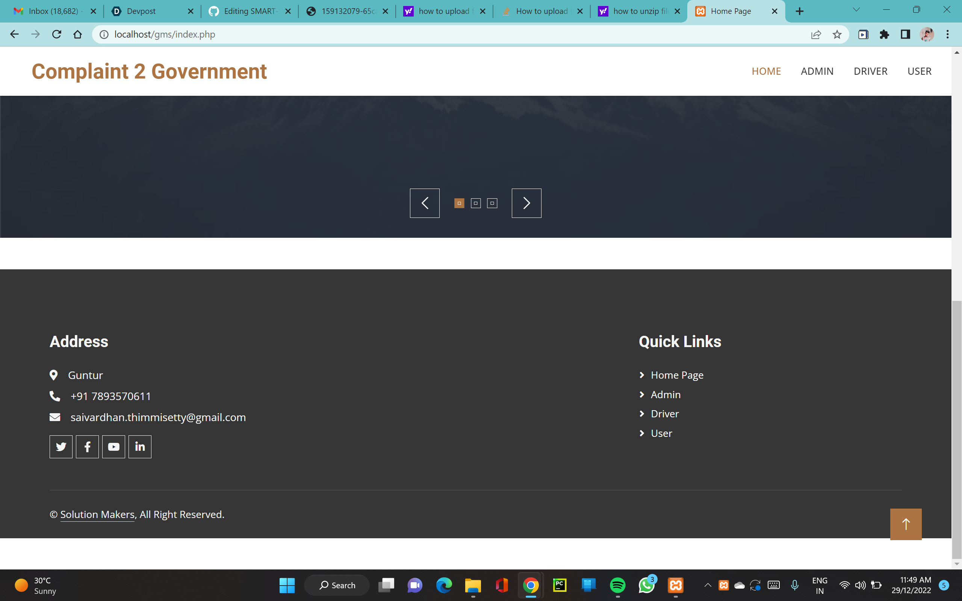Click the phone icon beside the phone number
The image size is (962, 601).
tap(54, 396)
